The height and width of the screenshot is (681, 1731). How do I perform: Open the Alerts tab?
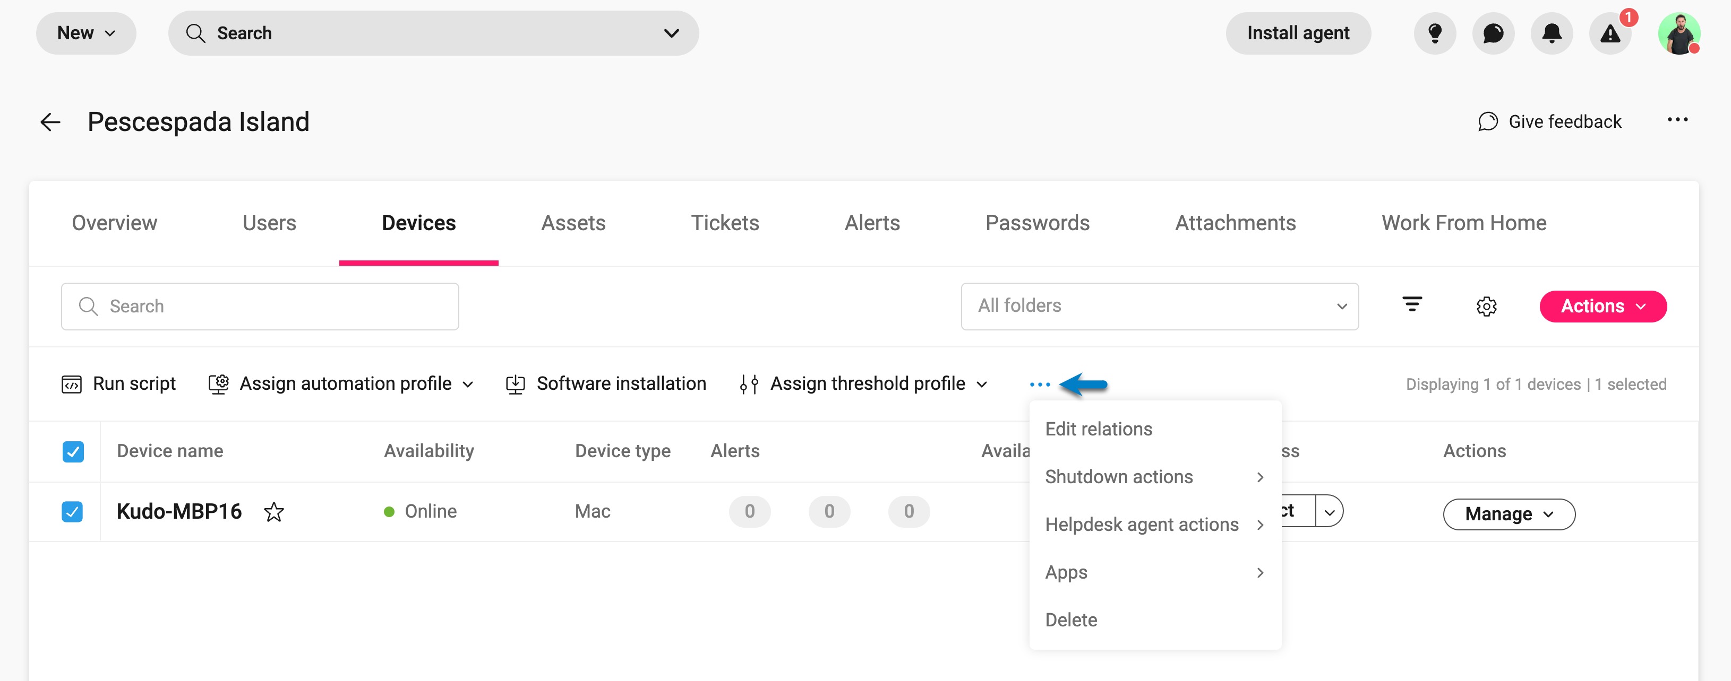pyautogui.click(x=871, y=223)
